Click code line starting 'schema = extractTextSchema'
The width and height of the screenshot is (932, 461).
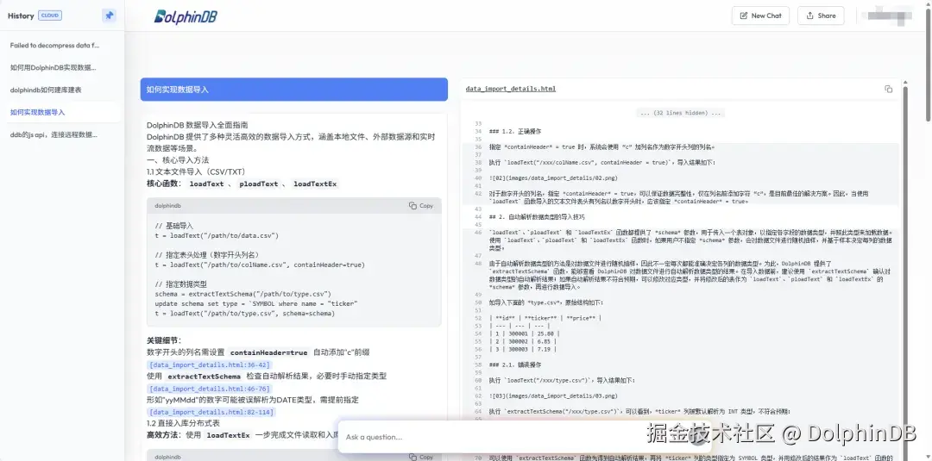pyautogui.click(x=242, y=294)
